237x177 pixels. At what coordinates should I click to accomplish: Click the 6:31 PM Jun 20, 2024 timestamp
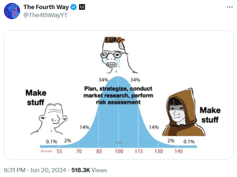click(x=34, y=170)
